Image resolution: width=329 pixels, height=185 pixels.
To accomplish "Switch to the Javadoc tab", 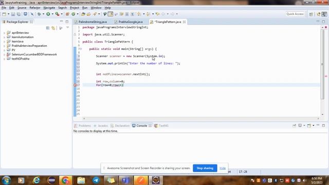I will pos(101,125).
